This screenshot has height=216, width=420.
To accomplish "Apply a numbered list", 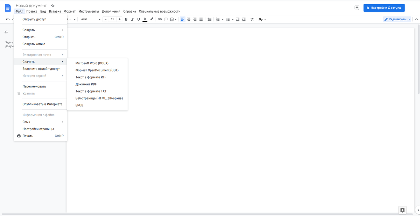I will pyautogui.click(x=218, y=19).
